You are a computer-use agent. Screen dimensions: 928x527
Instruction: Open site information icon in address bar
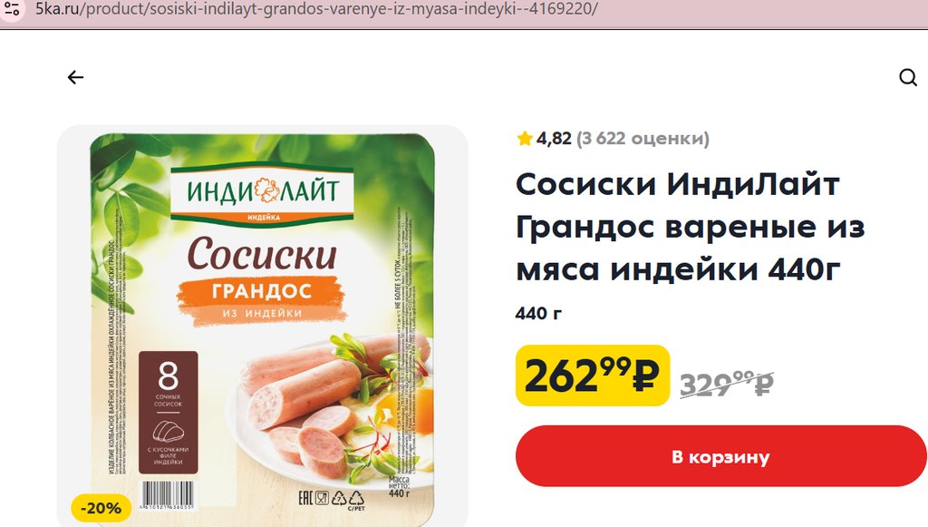tap(12, 9)
